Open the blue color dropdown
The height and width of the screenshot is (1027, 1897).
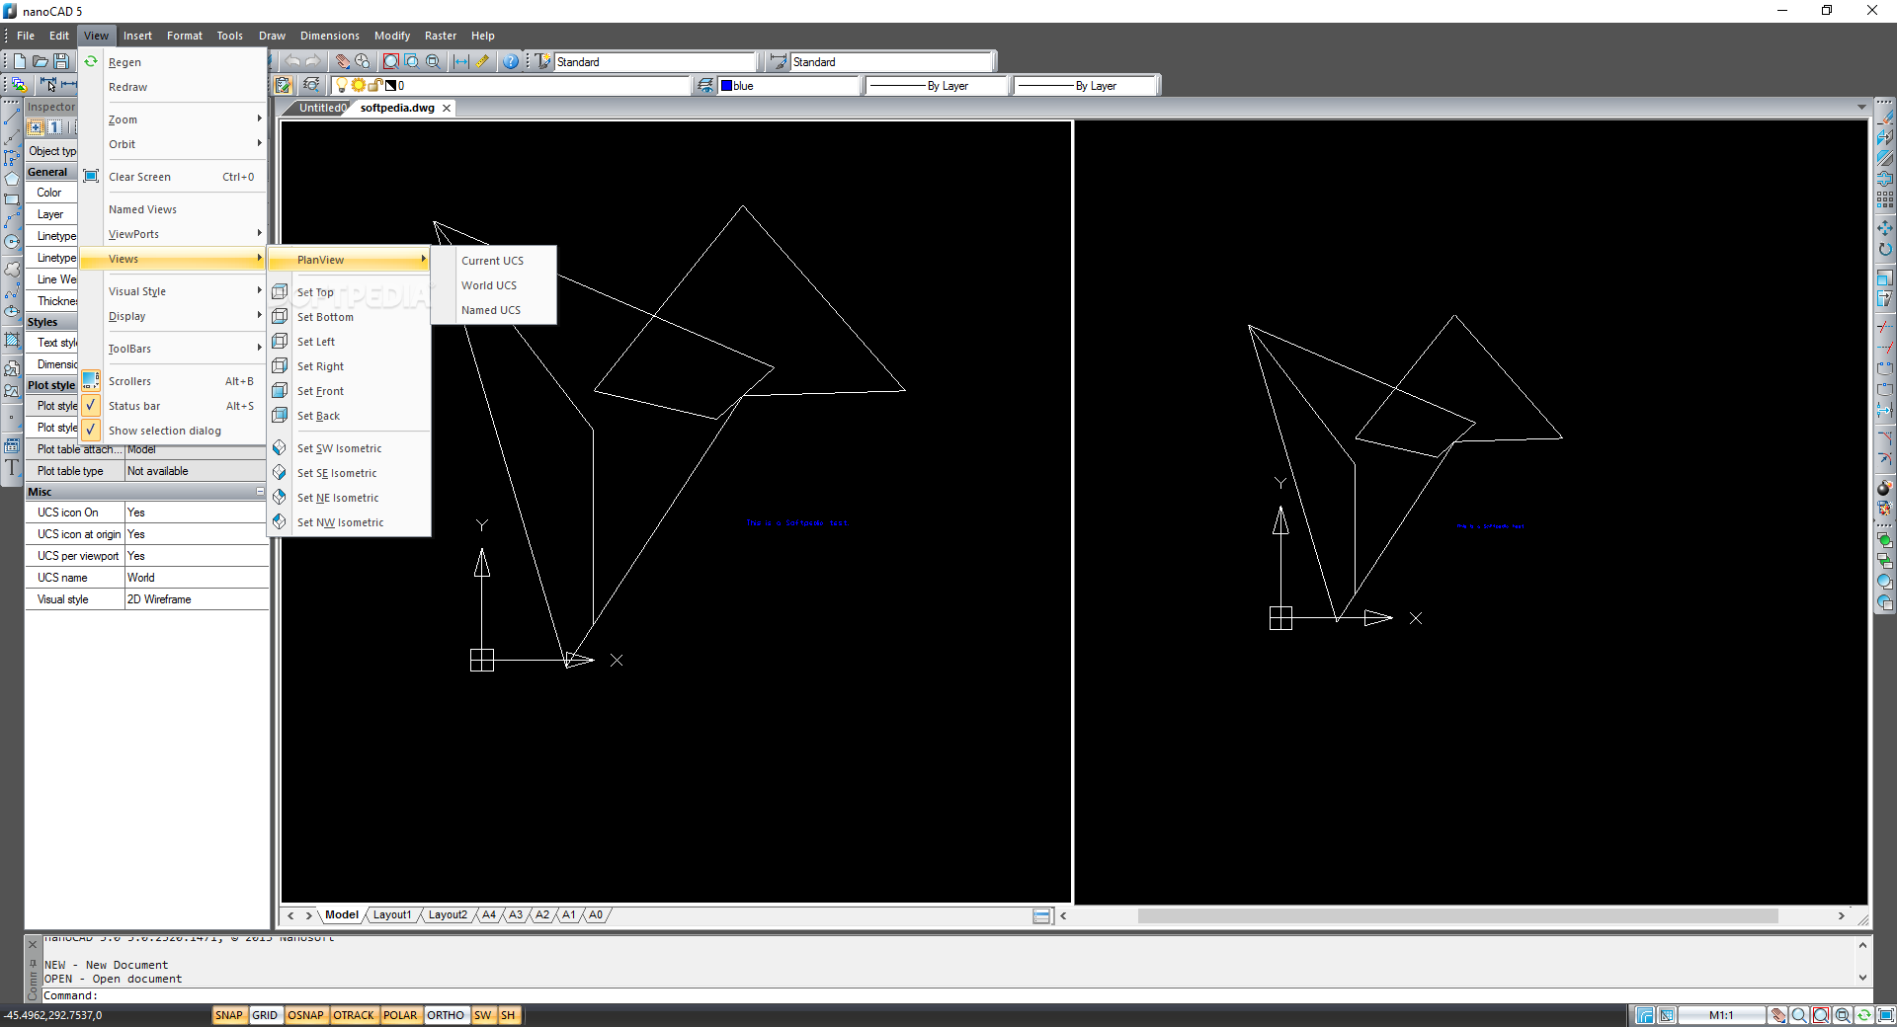click(x=790, y=86)
